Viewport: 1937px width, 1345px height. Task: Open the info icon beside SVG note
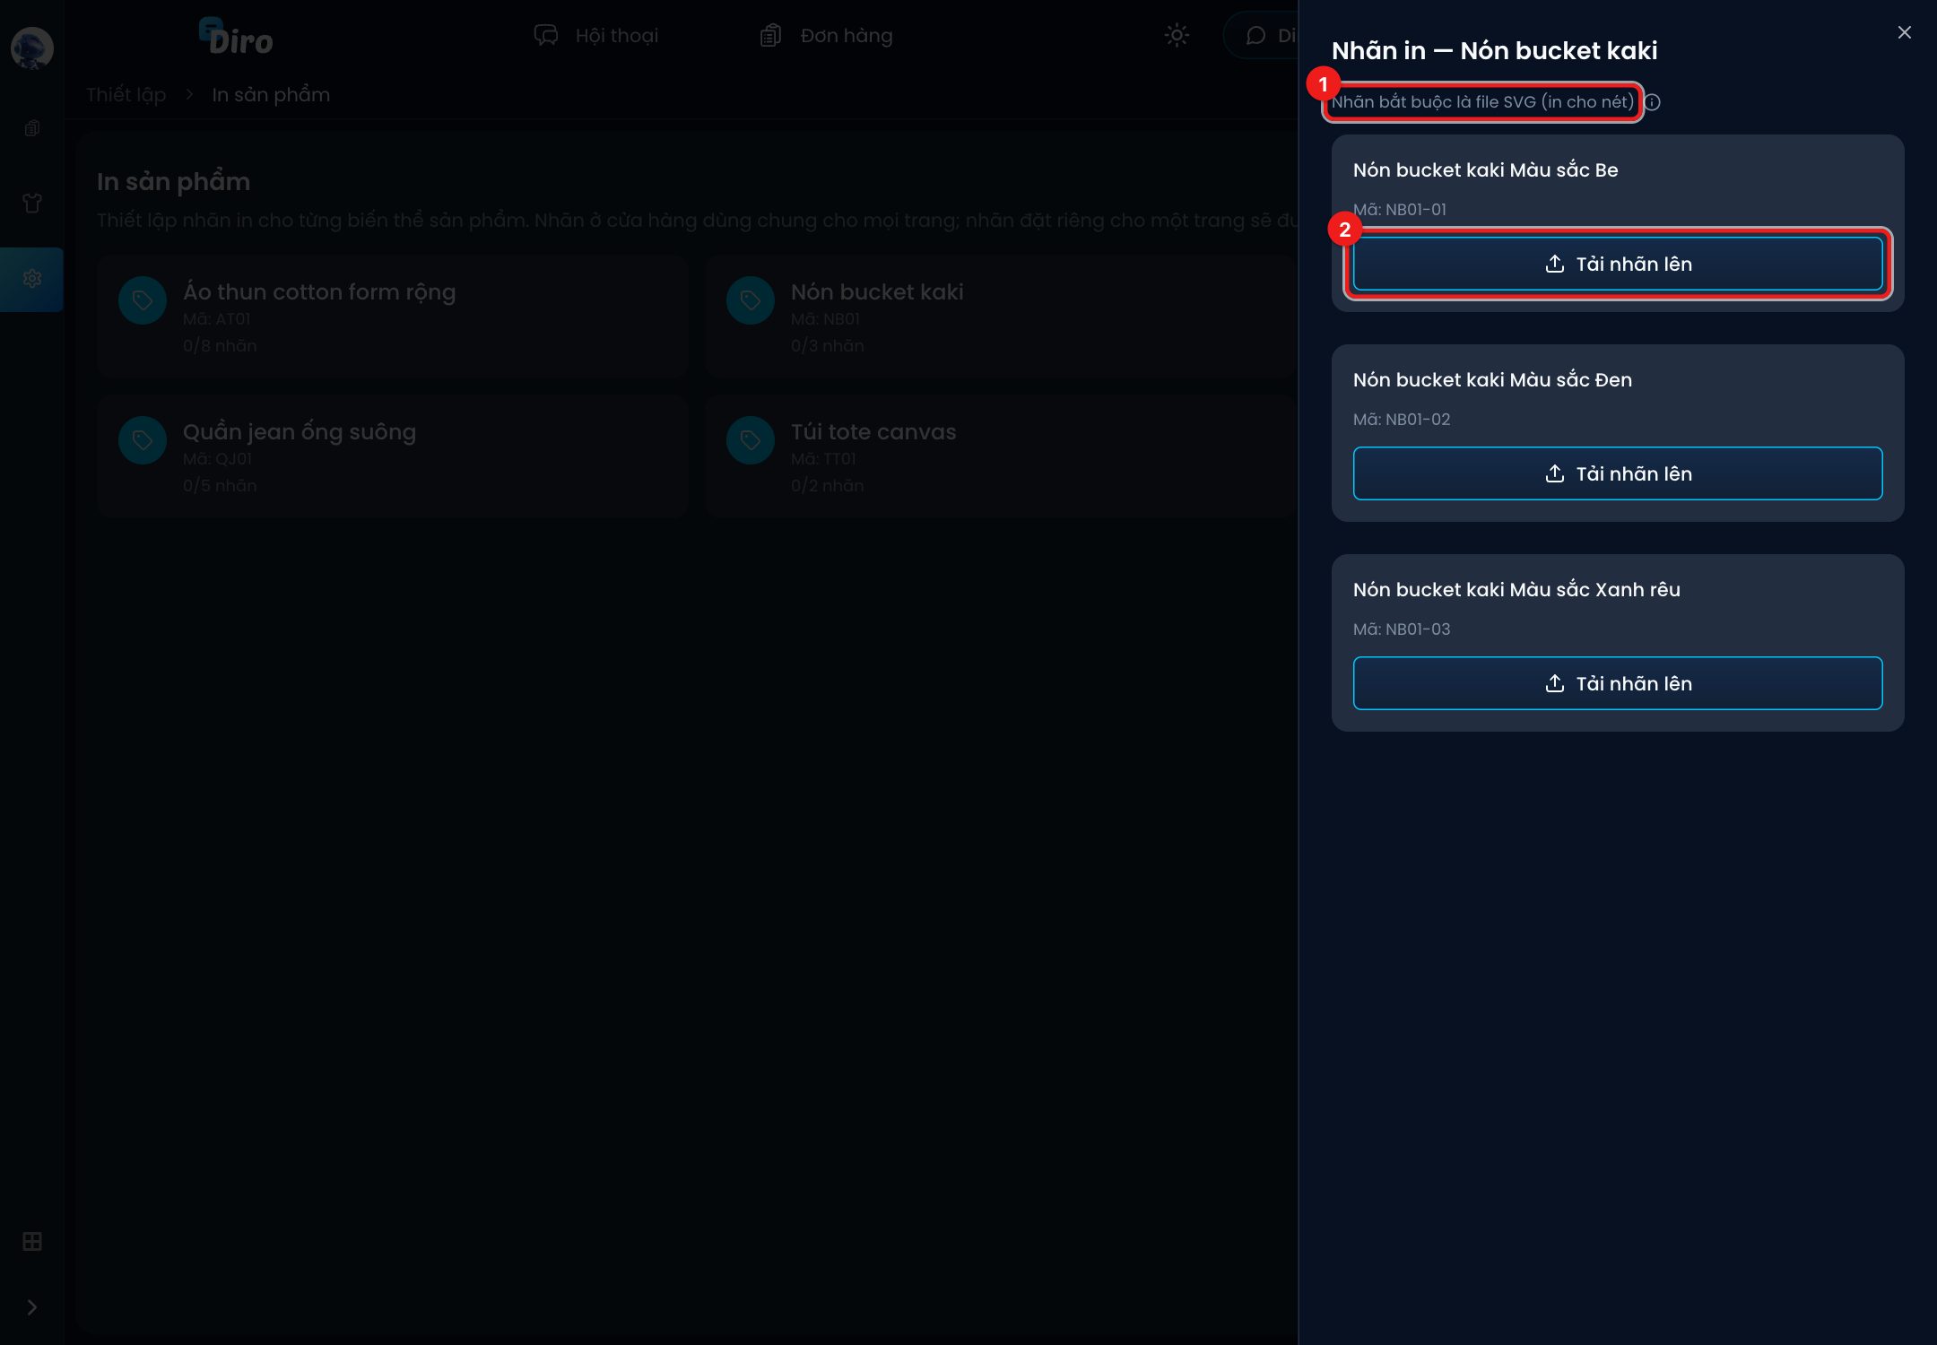[1653, 102]
